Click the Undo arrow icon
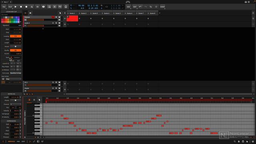This screenshot has height=144, width=256. point(140,7)
